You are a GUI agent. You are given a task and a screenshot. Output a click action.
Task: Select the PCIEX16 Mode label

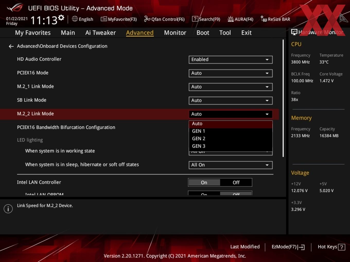[x=33, y=73]
